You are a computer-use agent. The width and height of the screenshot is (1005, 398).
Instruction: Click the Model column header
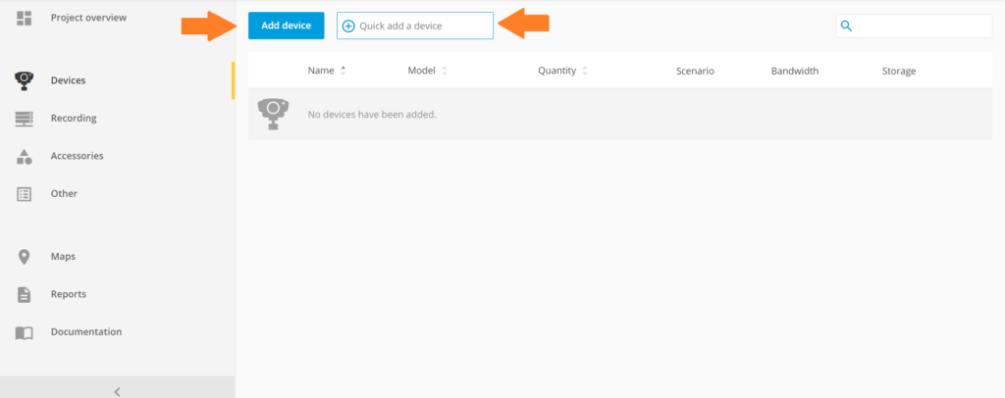pos(421,71)
